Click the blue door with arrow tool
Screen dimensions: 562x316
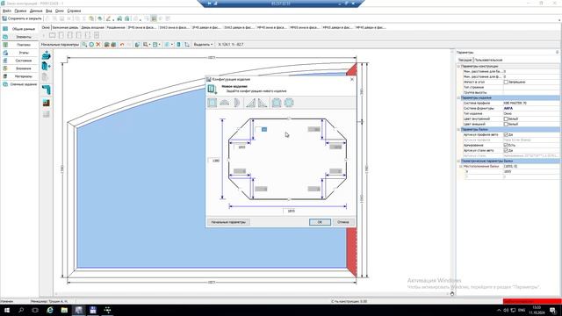tap(46, 67)
